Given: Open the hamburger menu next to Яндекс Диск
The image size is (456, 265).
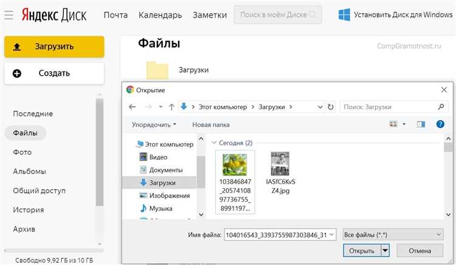Looking at the screenshot, I should click(x=9, y=14).
